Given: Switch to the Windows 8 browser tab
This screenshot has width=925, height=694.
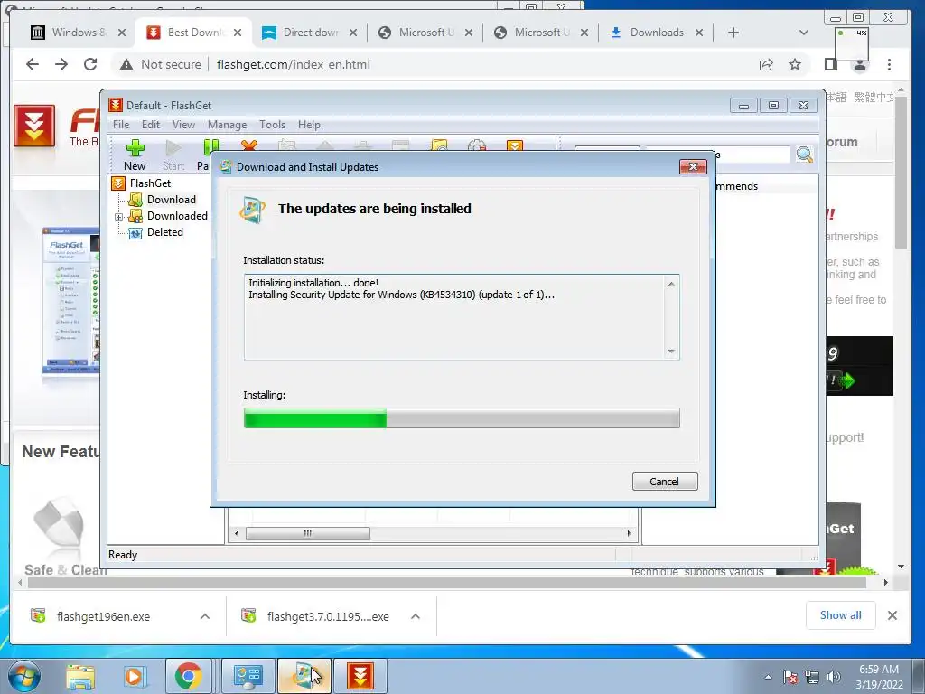Looking at the screenshot, I should [x=79, y=33].
